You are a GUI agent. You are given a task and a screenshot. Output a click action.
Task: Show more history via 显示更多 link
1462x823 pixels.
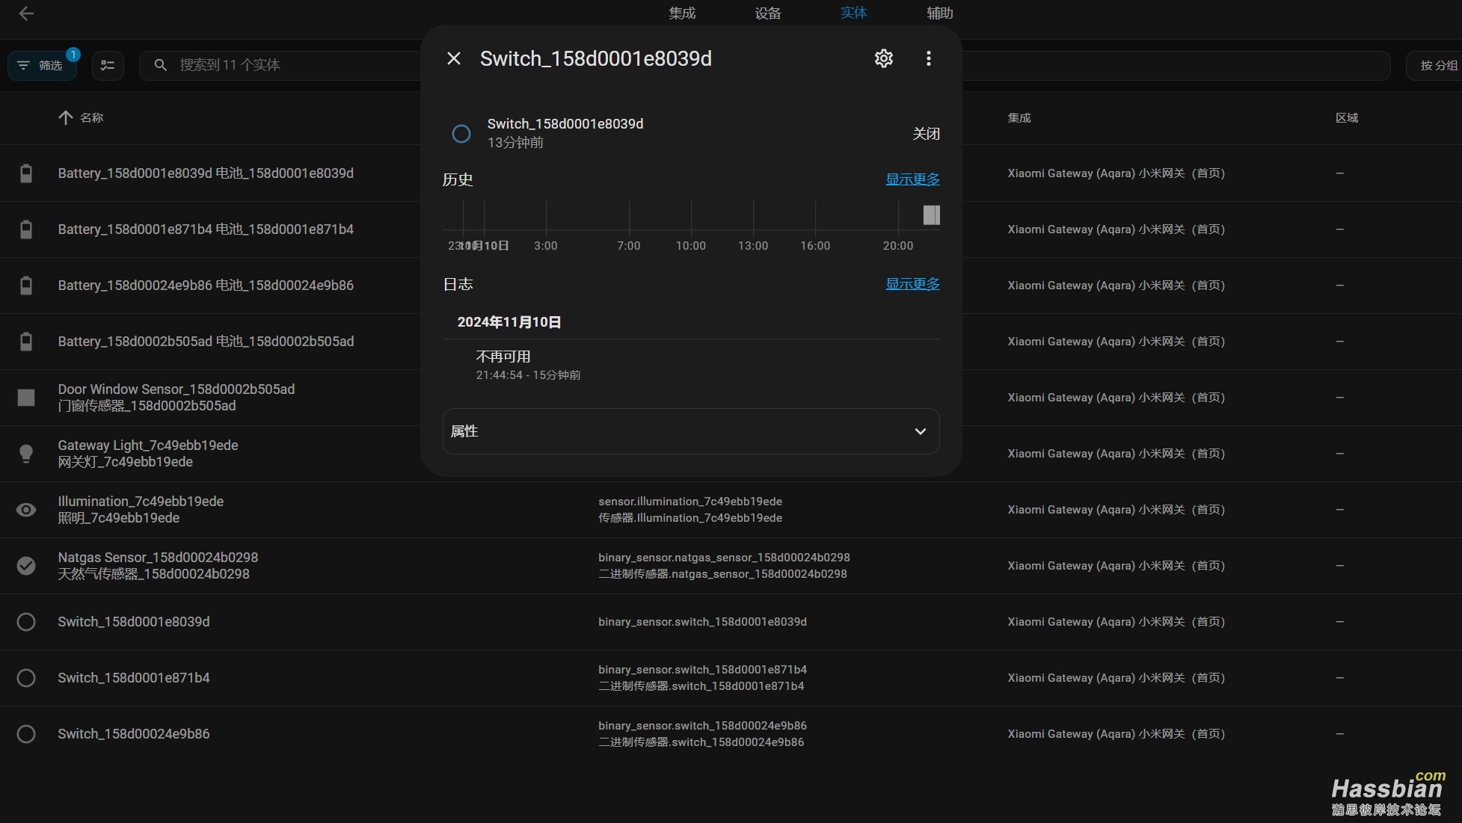coord(912,179)
